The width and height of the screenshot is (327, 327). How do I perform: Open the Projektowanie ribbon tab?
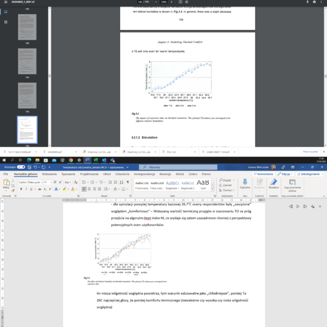coord(89,174)
